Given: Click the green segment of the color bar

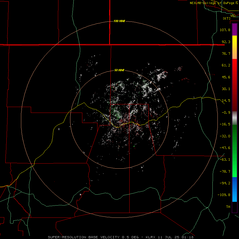Looking at the screenshot, I should point(234,151).
